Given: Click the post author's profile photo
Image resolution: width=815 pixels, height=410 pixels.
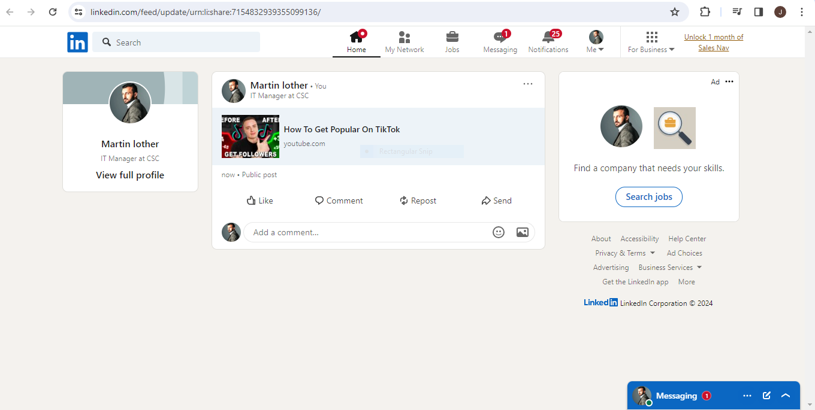Looking at the screenshot, I should click(x=234, y=91).
